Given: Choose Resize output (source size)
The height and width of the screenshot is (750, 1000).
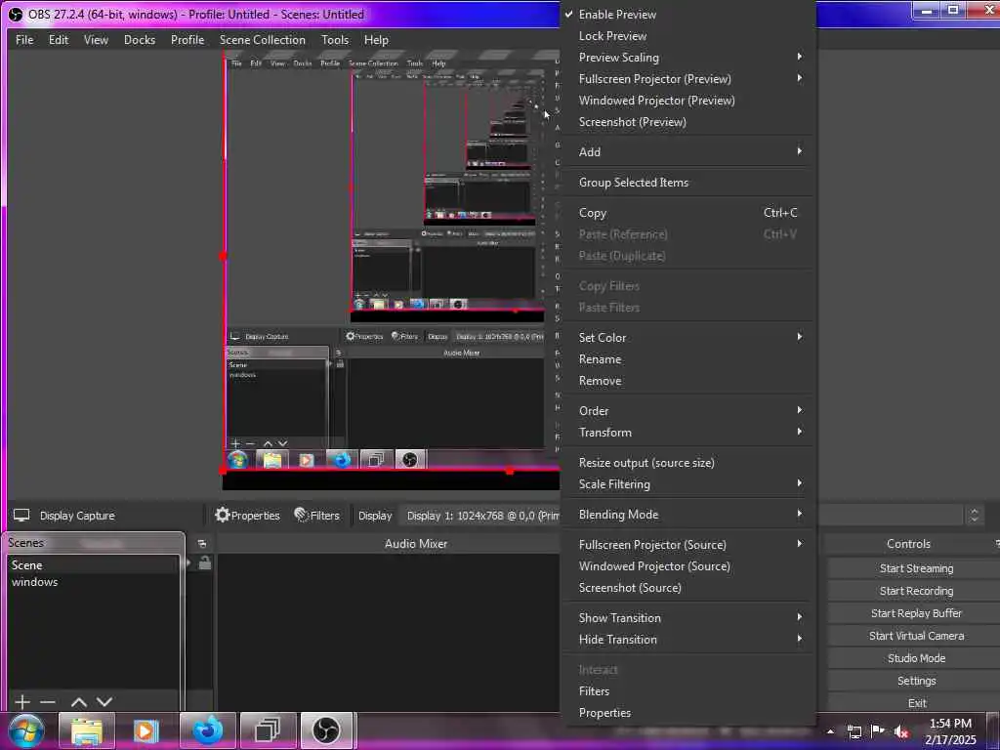Looking at the screenshot, I should (x=687, y=463).
